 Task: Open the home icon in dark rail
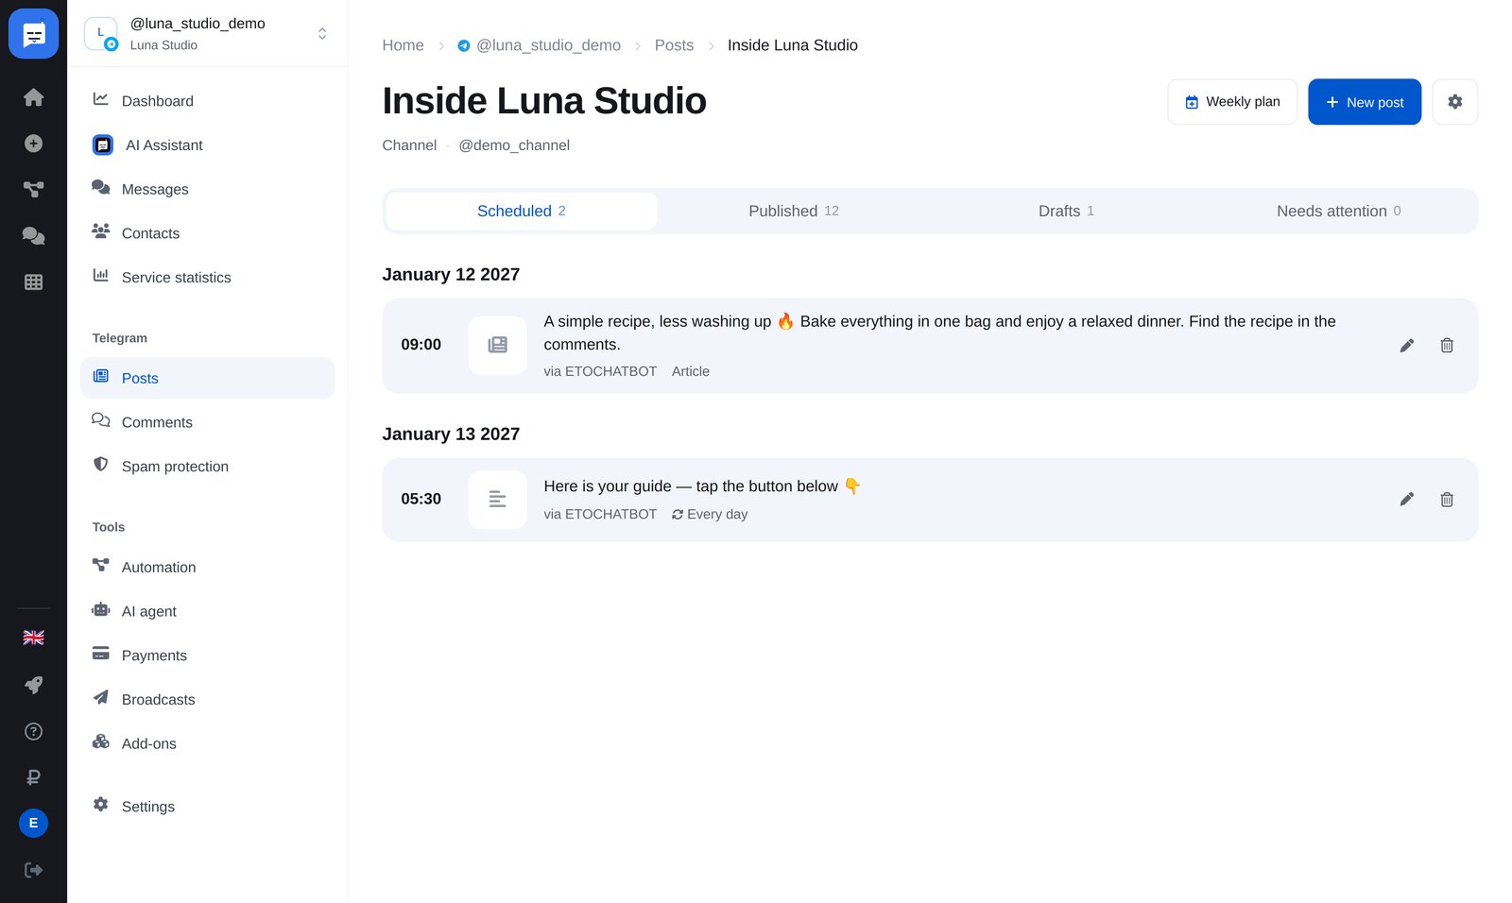[33, 97]
